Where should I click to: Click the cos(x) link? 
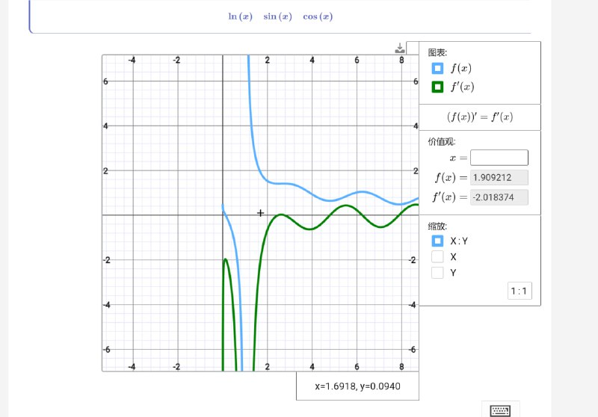coord(318,16)
